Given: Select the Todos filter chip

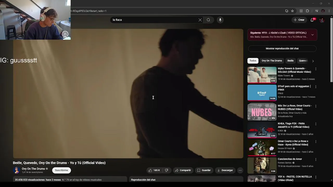Looking at the screenshot, I should pos(253,61).
